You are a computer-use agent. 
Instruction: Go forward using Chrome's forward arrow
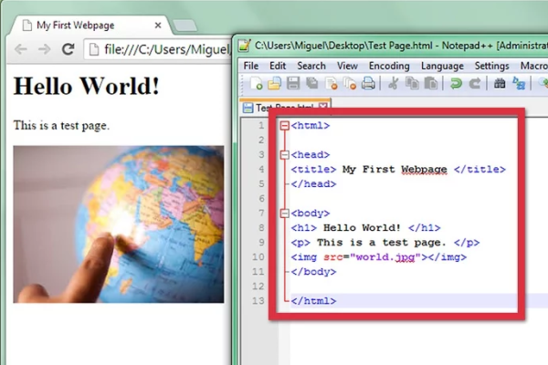[45, 49]
